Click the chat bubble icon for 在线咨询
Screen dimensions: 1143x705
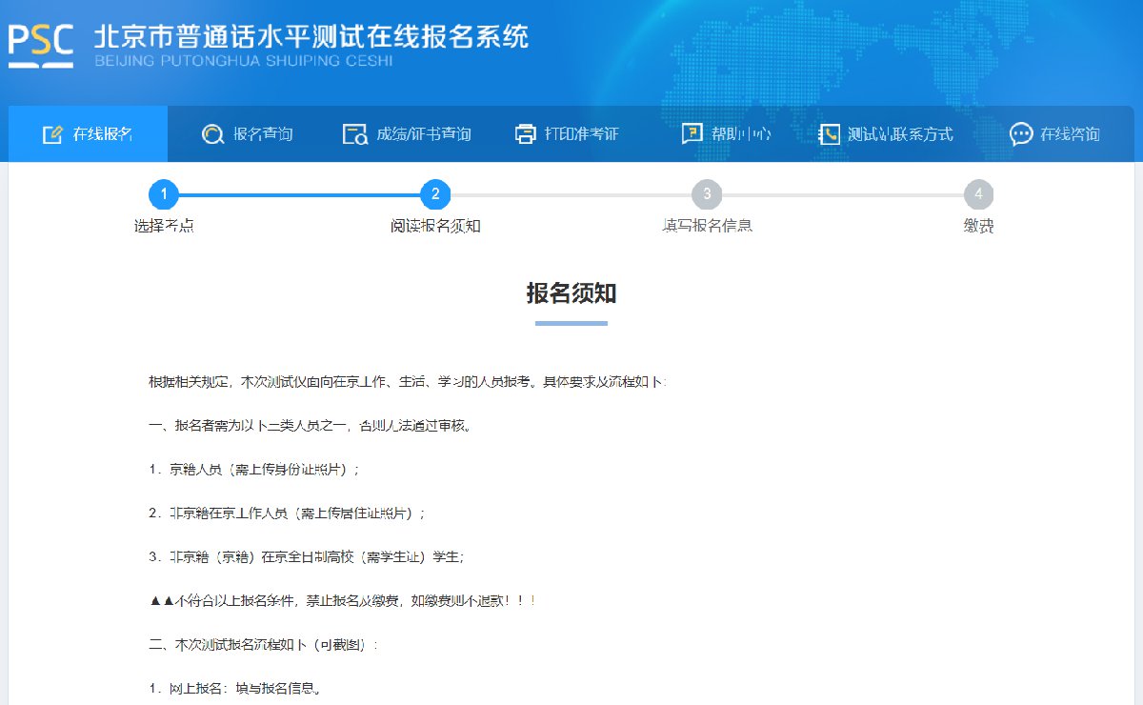click(1021, 134)
